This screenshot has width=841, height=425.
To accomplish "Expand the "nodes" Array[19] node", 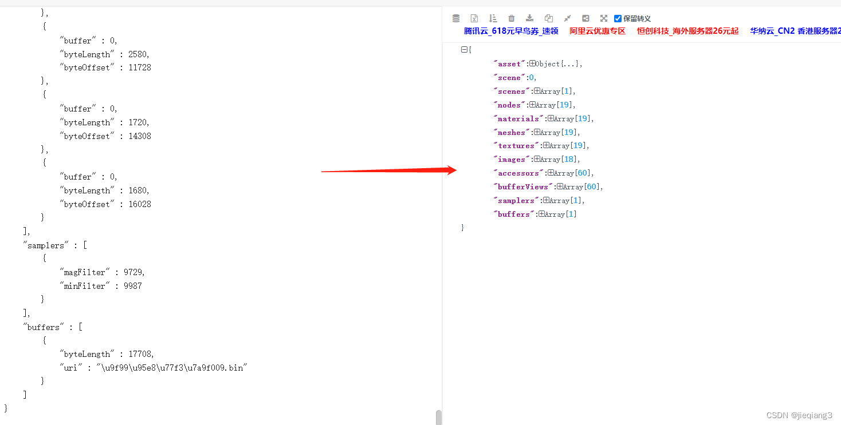I will (x=532, y=105).
